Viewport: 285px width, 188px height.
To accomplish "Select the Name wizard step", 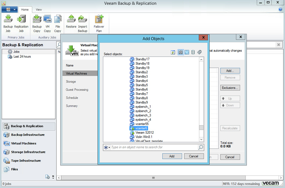I will [70, 65].
